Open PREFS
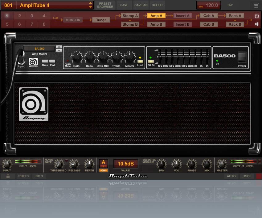 click(23, 176)
